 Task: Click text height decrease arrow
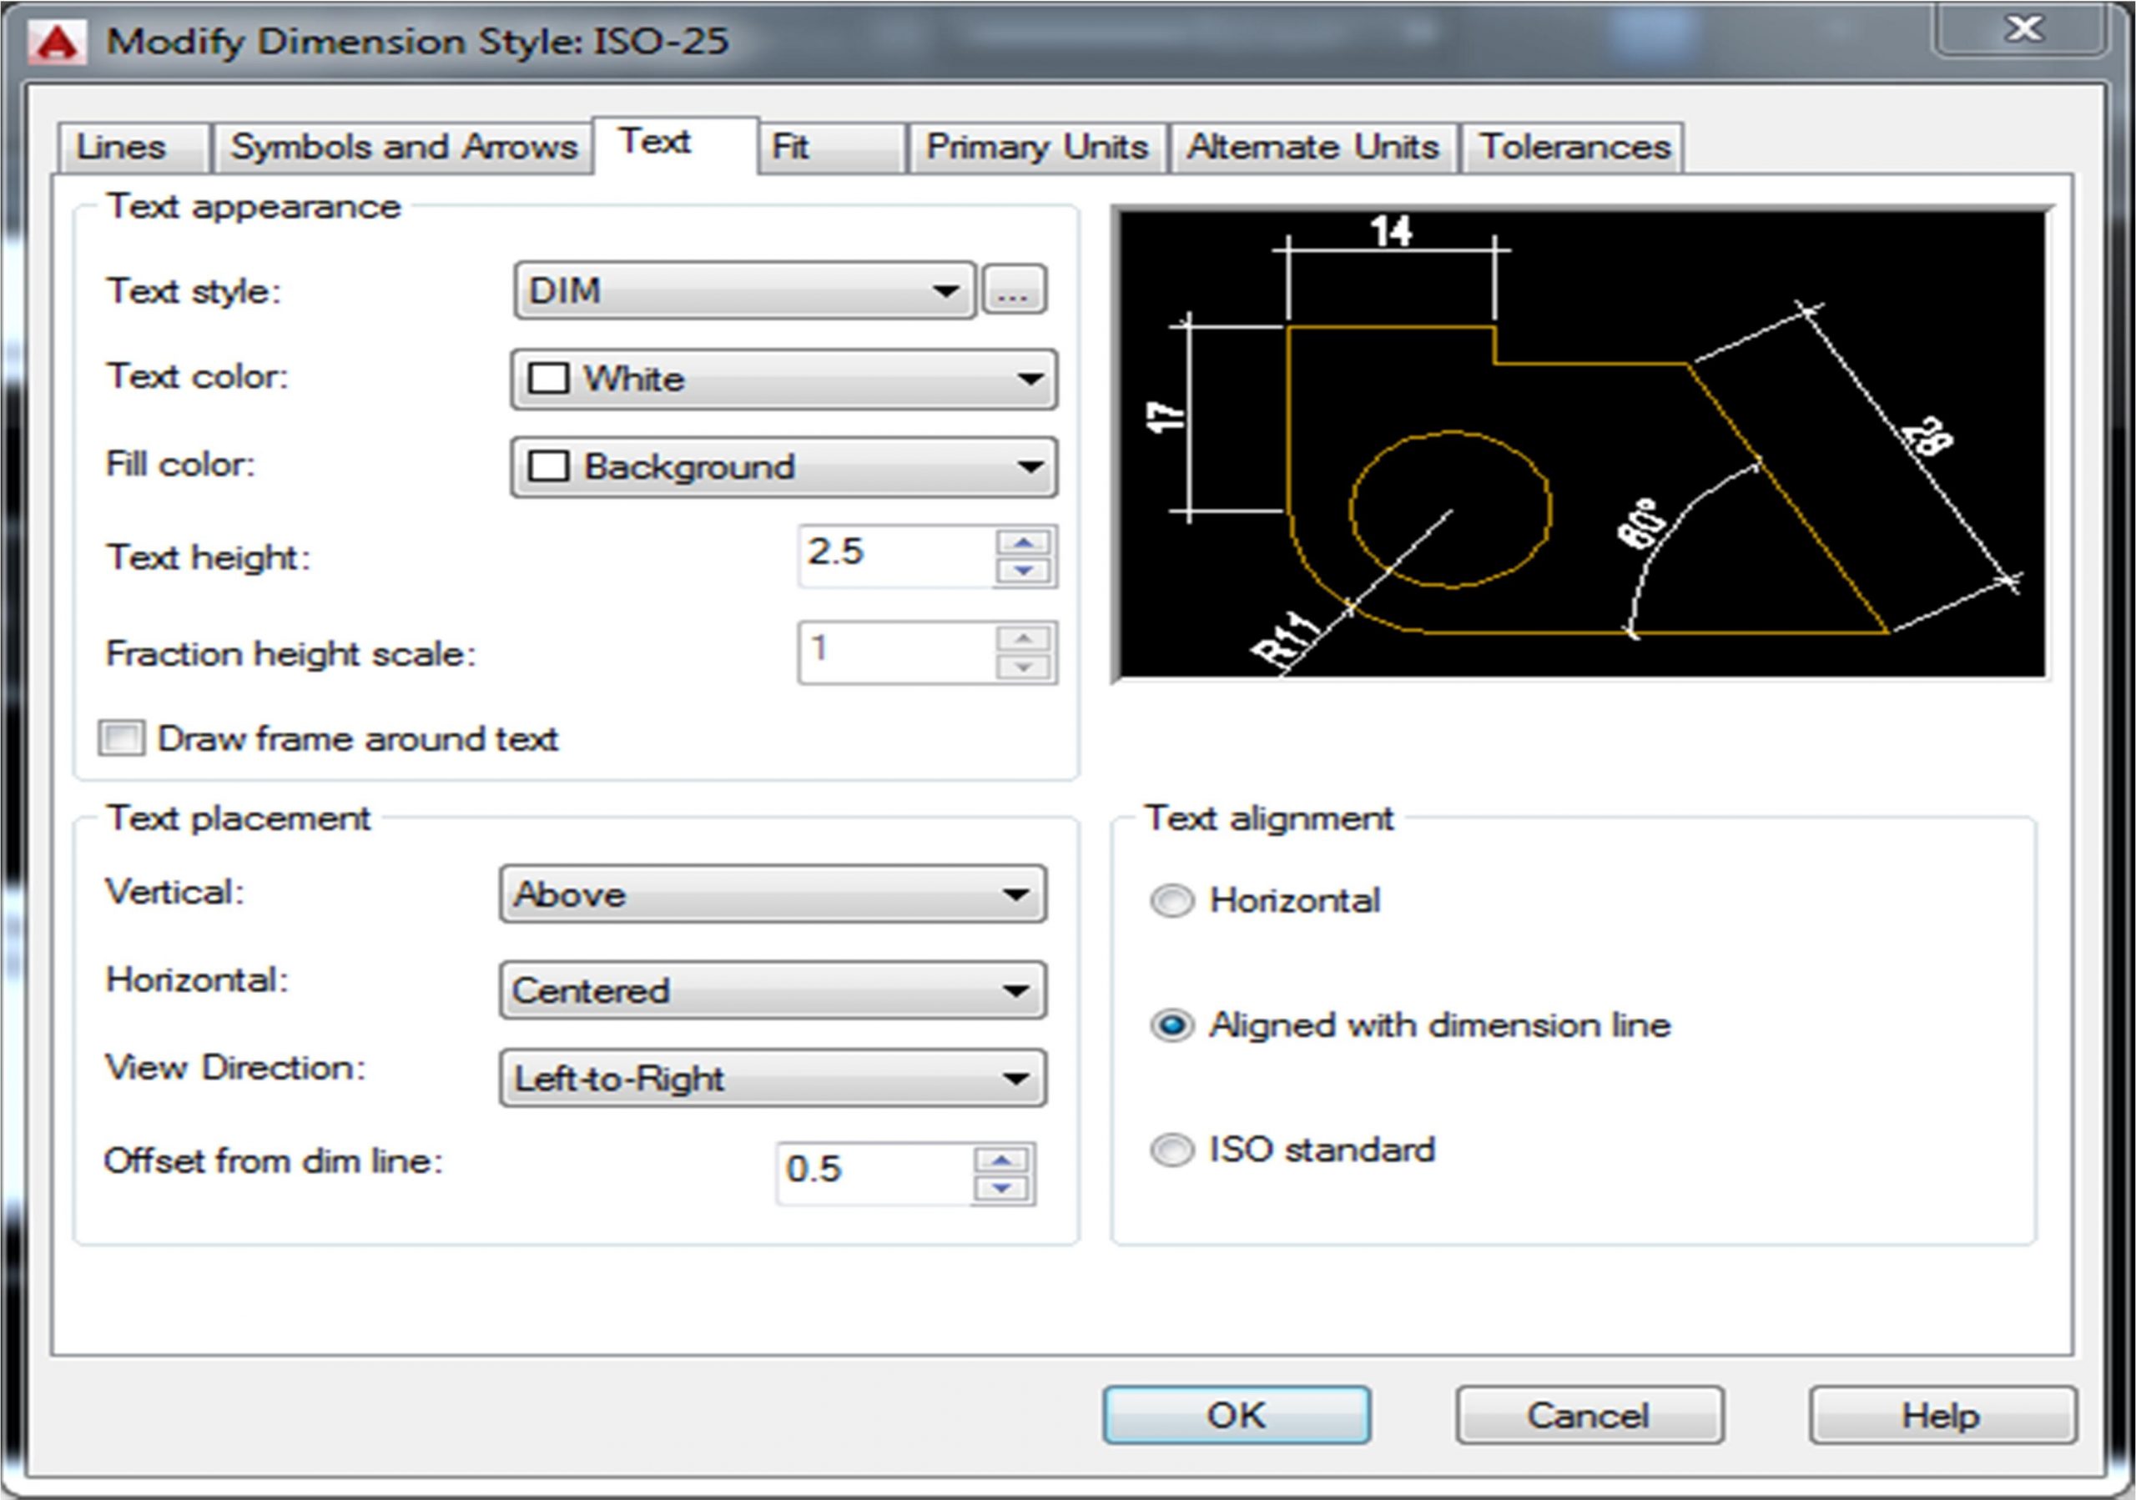click(x=1023, y=571)
